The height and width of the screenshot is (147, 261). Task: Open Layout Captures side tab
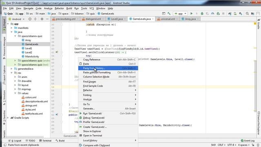pyautogui.click(x=4, y=75)
